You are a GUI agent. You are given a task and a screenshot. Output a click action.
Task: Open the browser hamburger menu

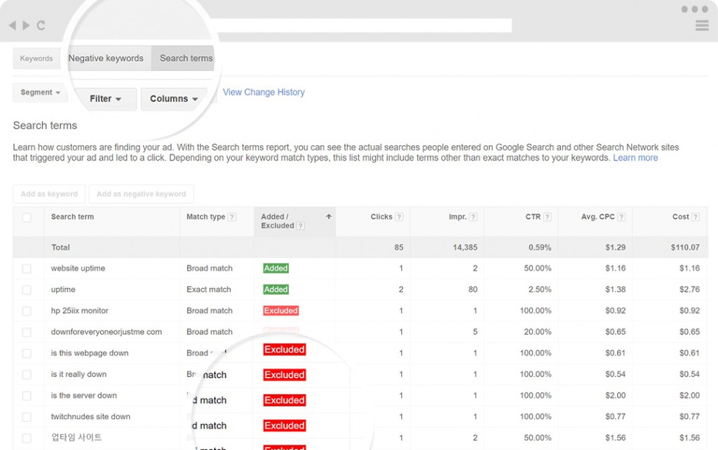point(701,26)
